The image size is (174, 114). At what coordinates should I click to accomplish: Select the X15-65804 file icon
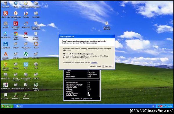click(x=6, y=96)
